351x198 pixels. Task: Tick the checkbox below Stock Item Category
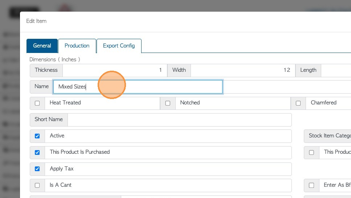click(x=311, y=152)
